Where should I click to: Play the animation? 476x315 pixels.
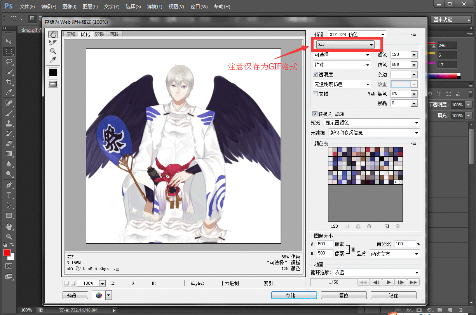[x=388, y=282]
